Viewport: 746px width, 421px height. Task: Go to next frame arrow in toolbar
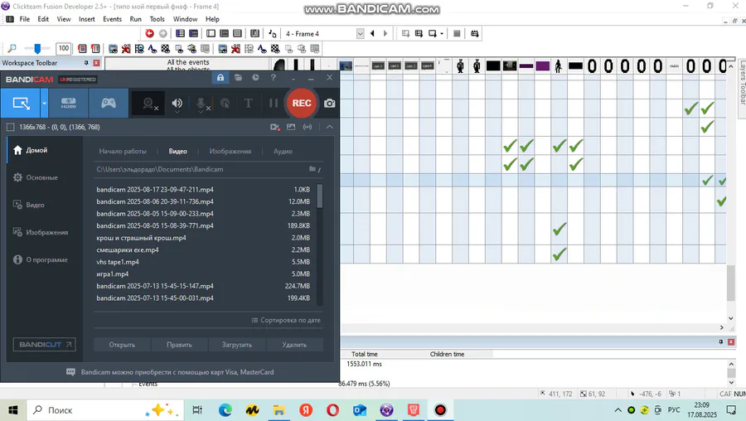pyautogui.click(x=385, y=33)
